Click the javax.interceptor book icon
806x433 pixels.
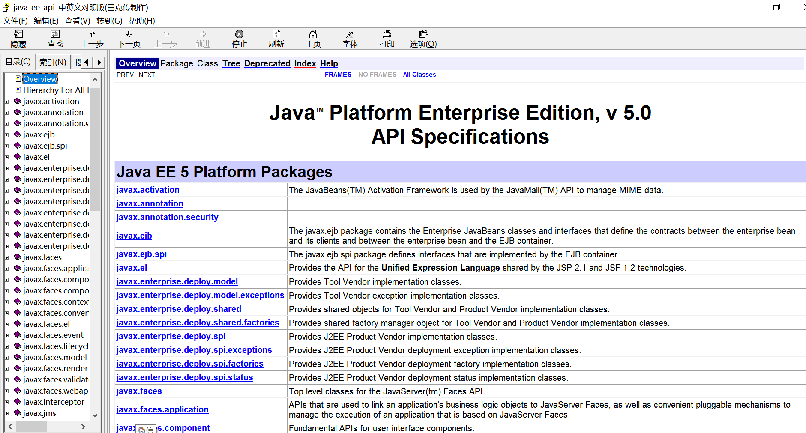click(x=18, y=402)
